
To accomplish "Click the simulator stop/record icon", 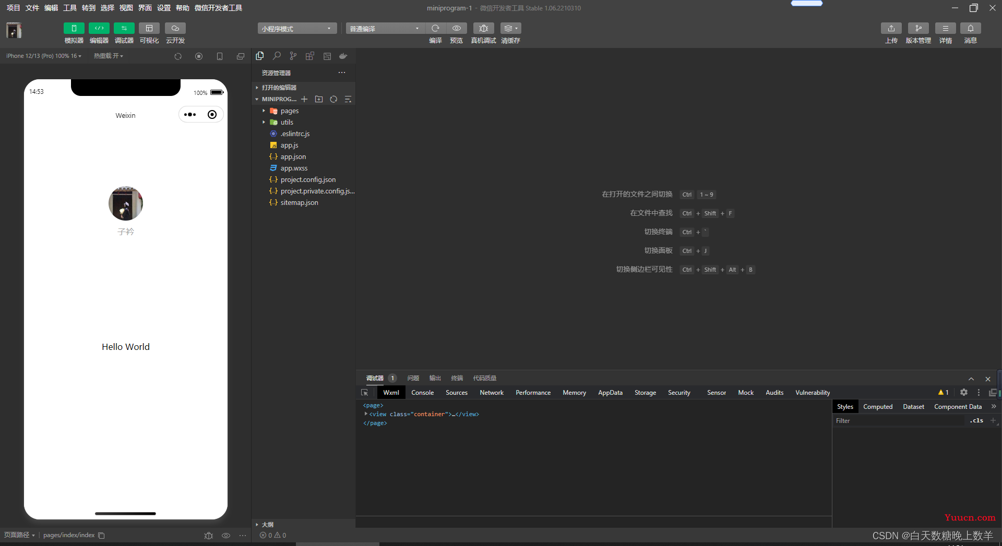I will [199, 56].
